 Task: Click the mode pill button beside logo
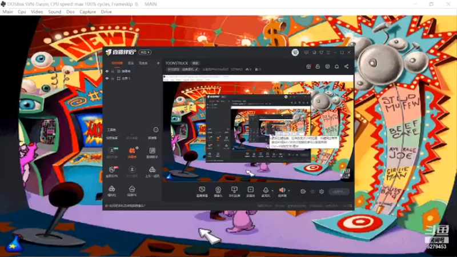(145, 52)
